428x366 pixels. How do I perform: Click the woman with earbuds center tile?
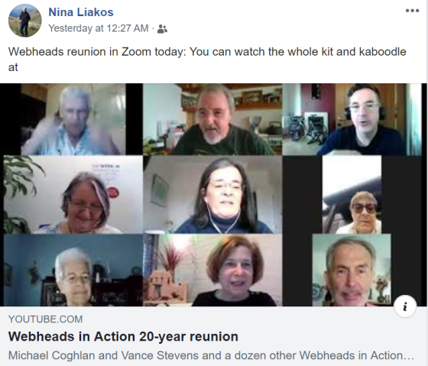212,195
